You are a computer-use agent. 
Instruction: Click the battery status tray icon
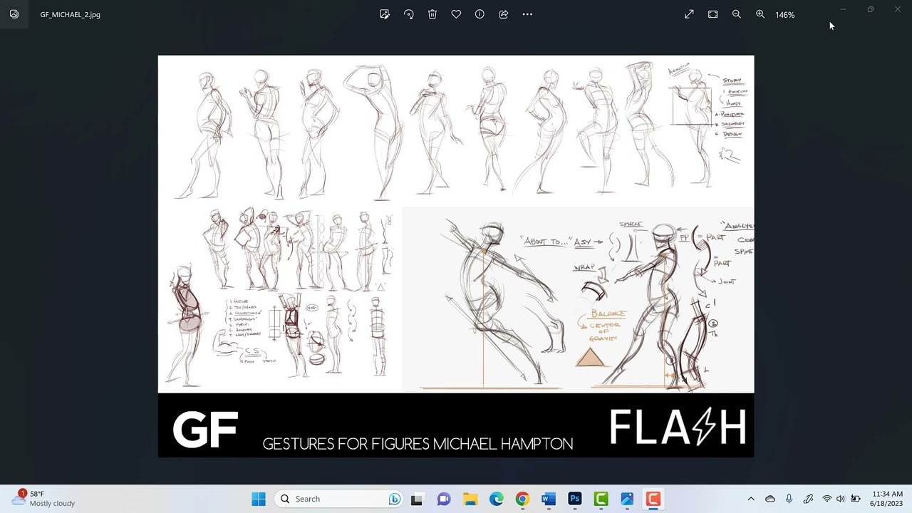pyautogui.click(x=855, y=499)
